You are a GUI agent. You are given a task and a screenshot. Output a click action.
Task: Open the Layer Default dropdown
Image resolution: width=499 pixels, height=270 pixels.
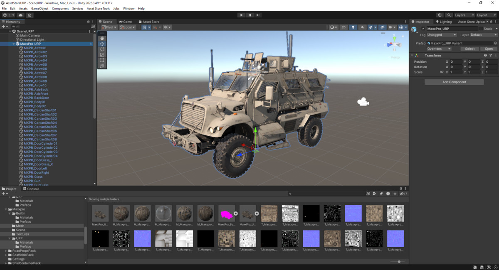(x=484, y=35)
